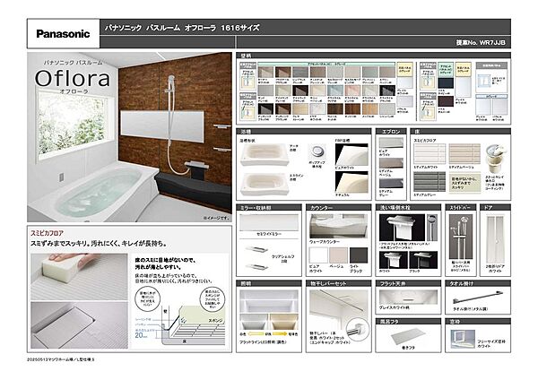Viewport: 538px width, 380px height.
Task: Select the ピュアホワイト apron swatch
Action: point(391,143)
